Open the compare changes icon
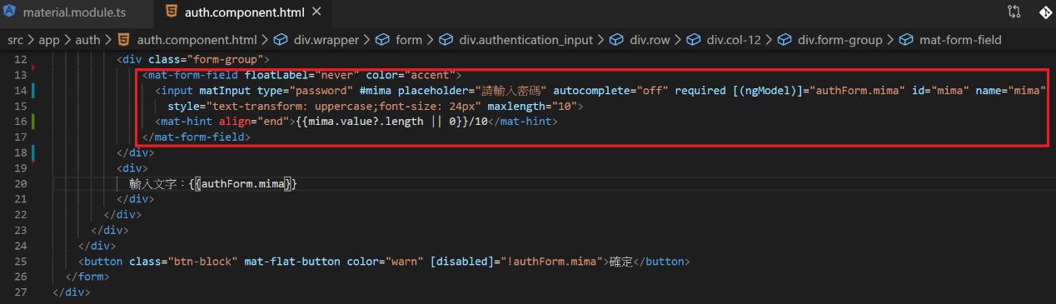Viewport: 1056px width, 304px height. (1014, 12)
